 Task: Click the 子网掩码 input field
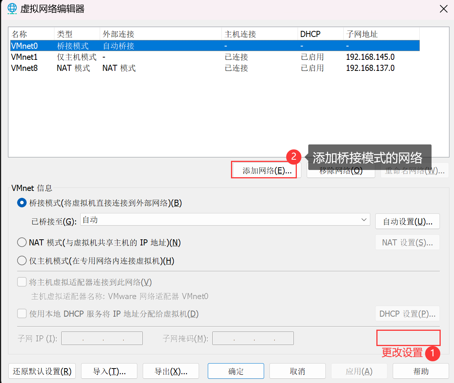253,338
